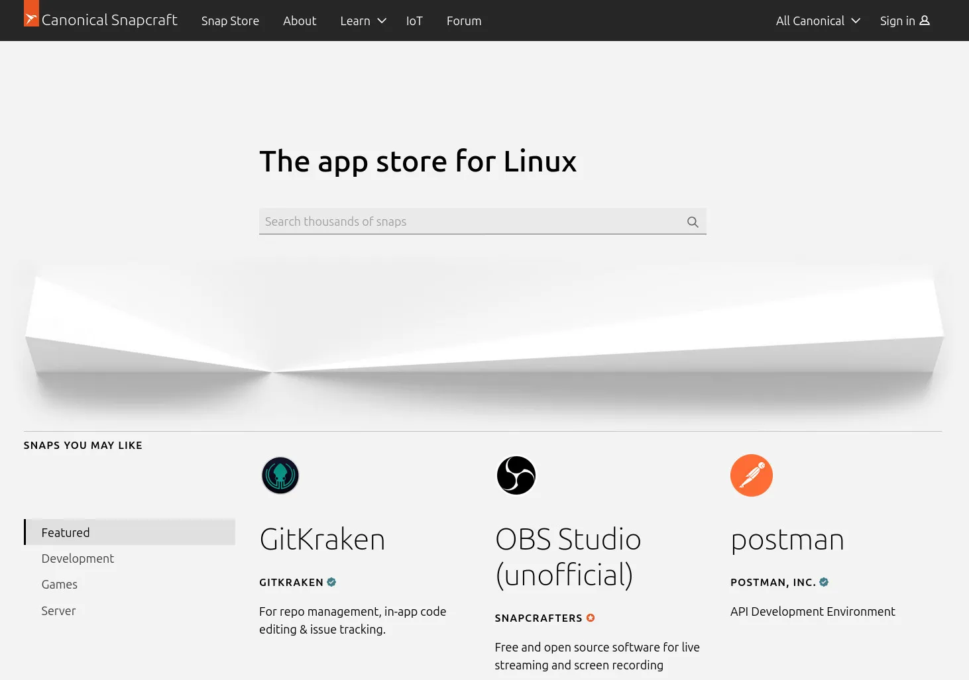Click the user icon beside Sign in

[925, 21]
